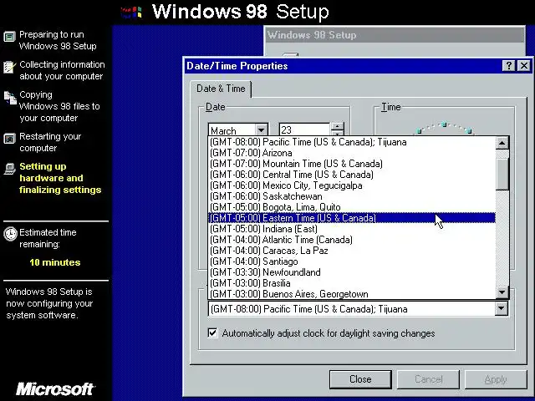
Task: Select (GMT-04:00) Atlantic Time (Canada)
Action: point(351,240)
